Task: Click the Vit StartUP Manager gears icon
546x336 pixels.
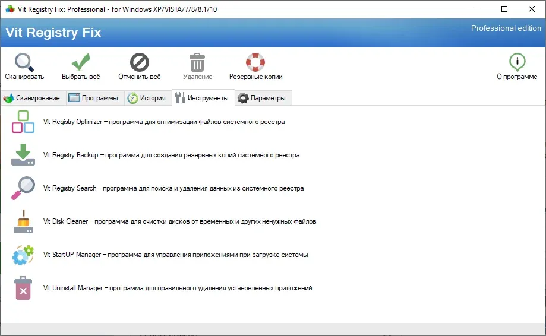Action: [23, 255]
